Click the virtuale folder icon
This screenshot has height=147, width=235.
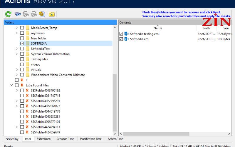tap(27, 70)
